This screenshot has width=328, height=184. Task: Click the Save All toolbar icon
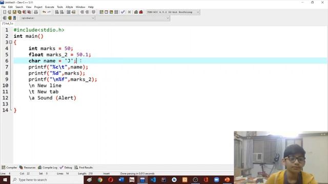(19, 12)
